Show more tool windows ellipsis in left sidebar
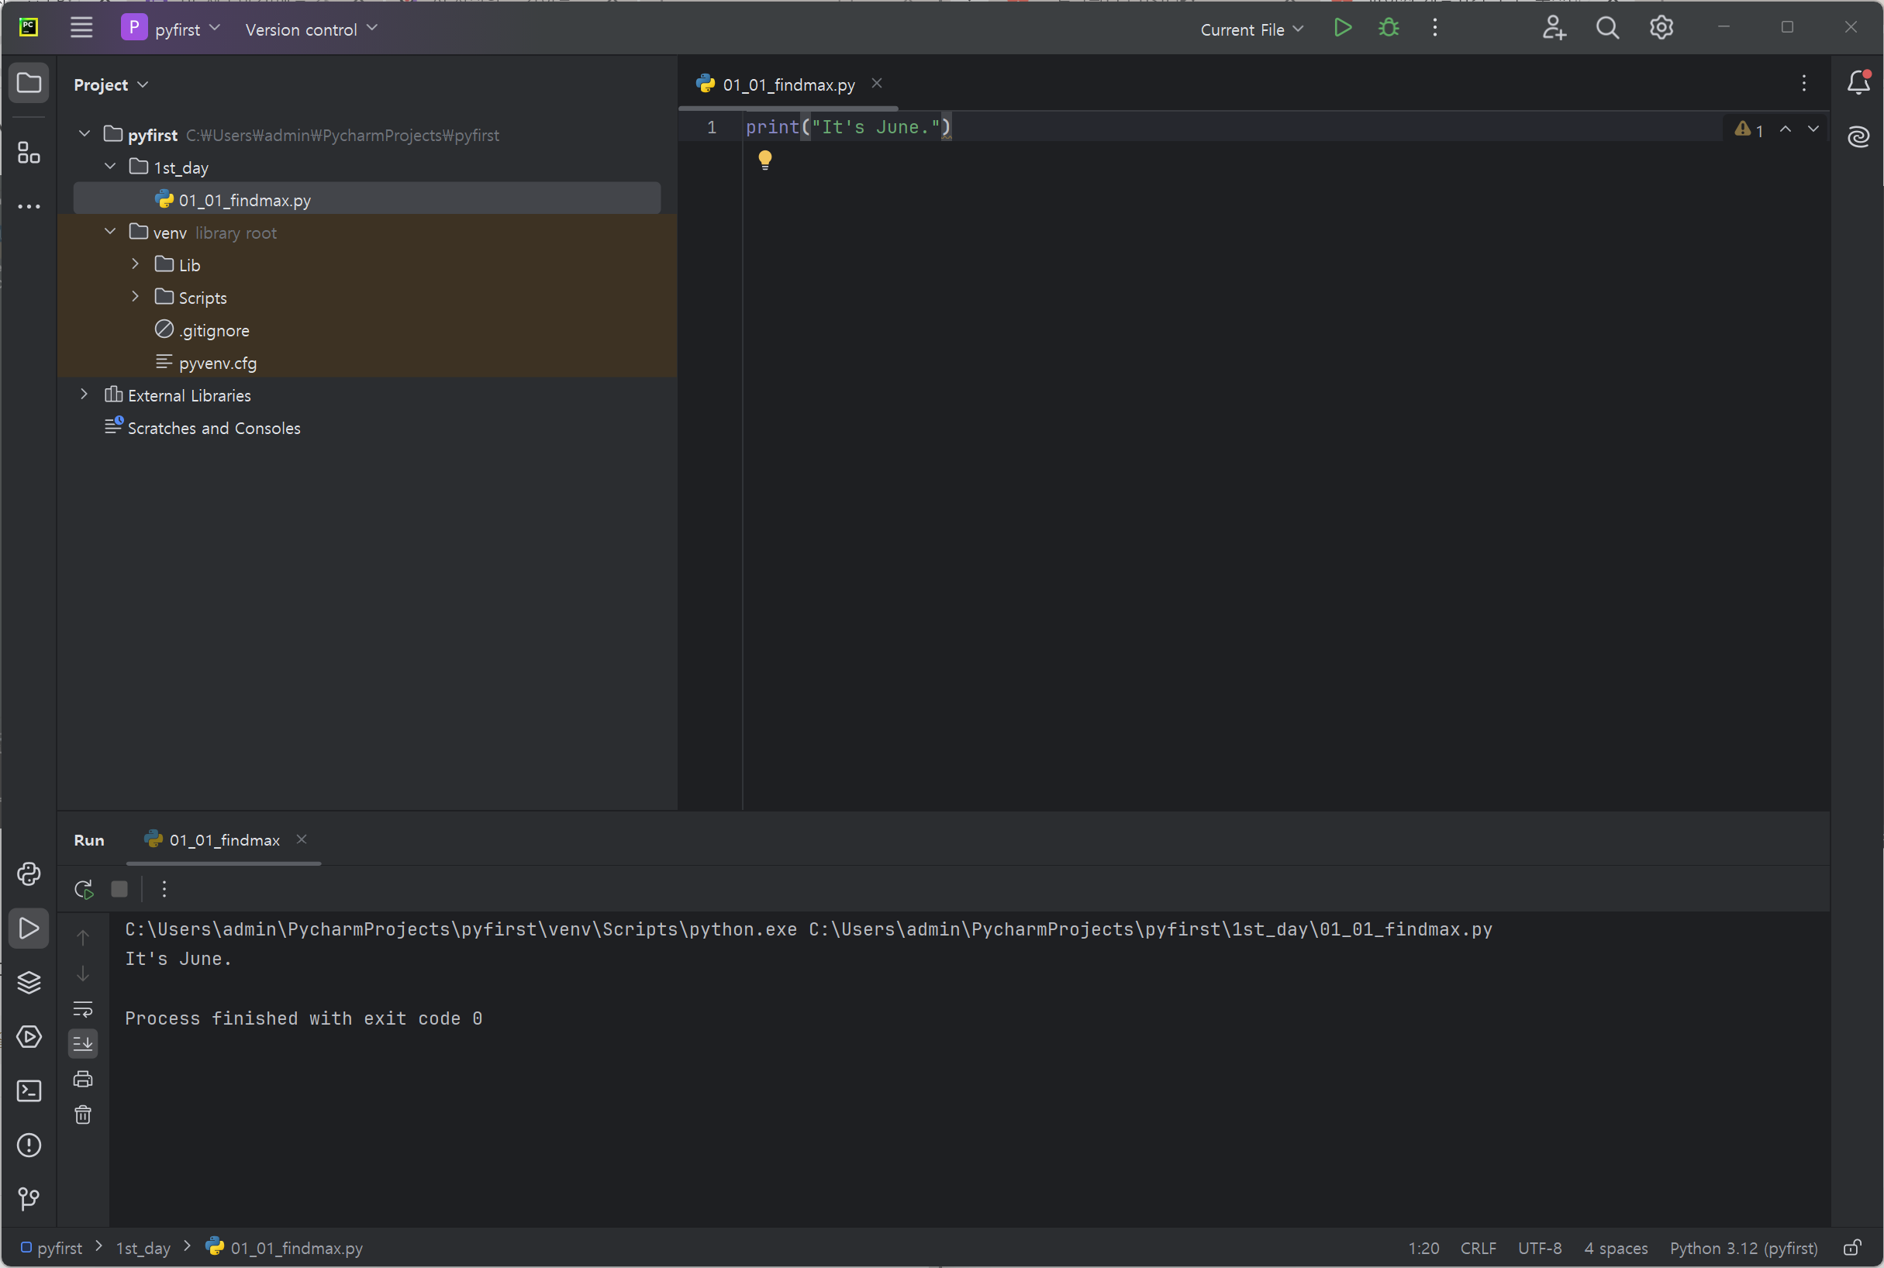This screenshot has height=1268, width=1884. tap(29, 207)
